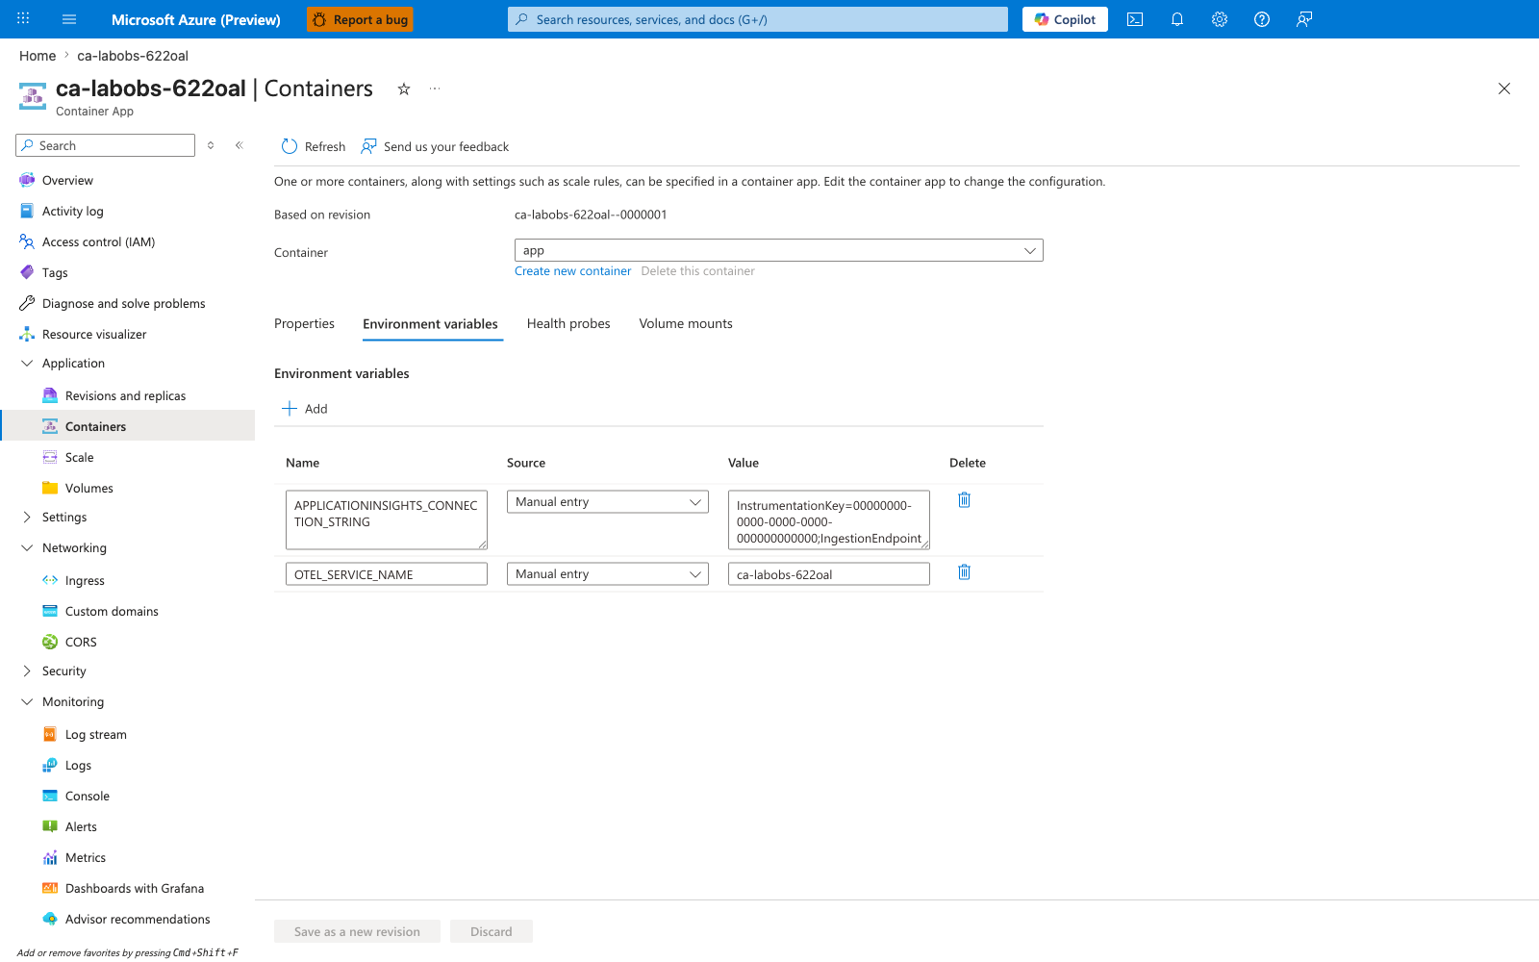Delete the OTEL_SERVICE_NAME variable
Viewport: 1539px width, 962px height.
pyautogui.click(x=964, y=571)
